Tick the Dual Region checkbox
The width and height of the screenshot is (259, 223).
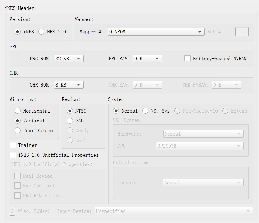pyautogui.click(x=18, y=176)
